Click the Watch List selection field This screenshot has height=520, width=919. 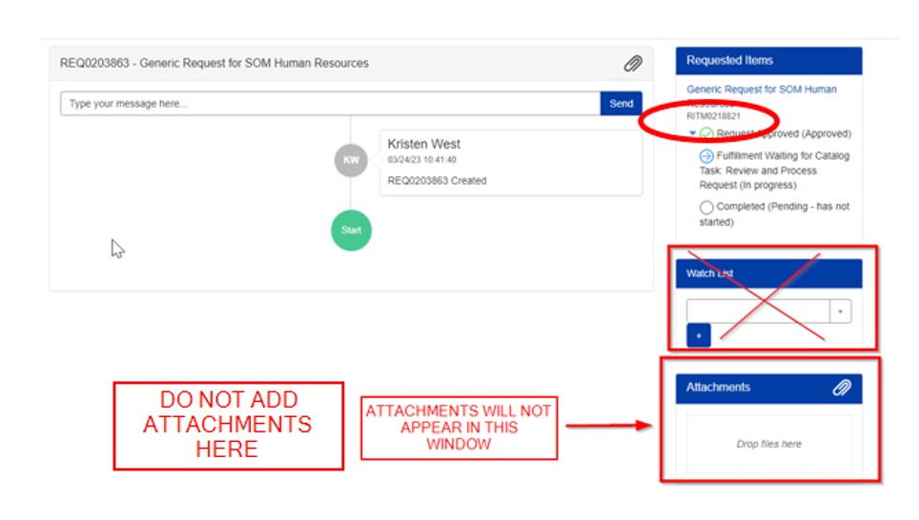(x=758, y=311)
